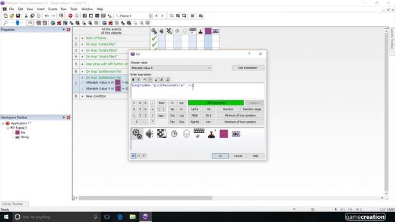The width and height of the screenshot is (395, 222).
Task: Select String abc object icon in Set dialog
Action: point(236,134)
